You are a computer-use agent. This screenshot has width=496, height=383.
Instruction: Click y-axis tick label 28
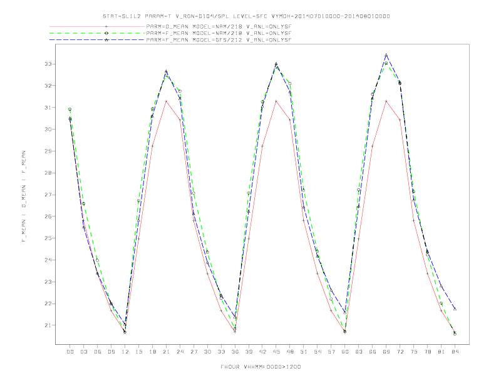(48, 173)
